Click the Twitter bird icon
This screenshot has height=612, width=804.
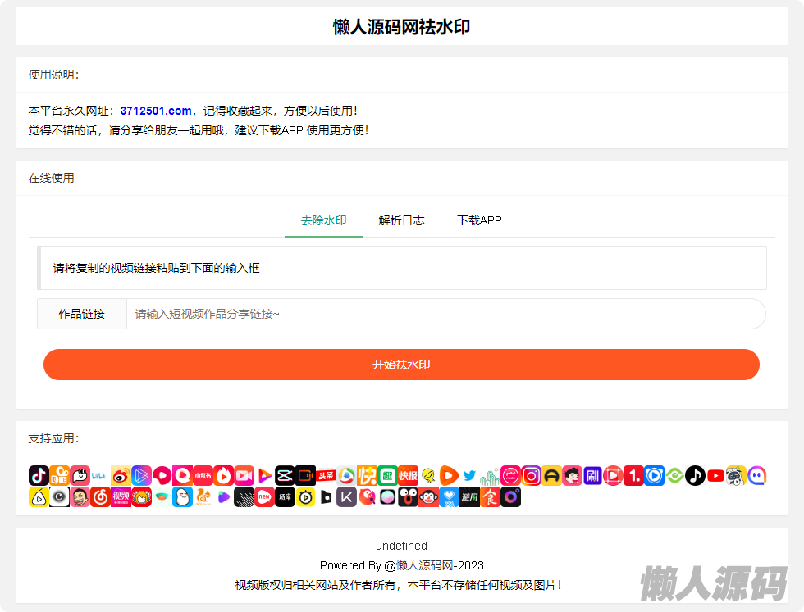point(469,475)
